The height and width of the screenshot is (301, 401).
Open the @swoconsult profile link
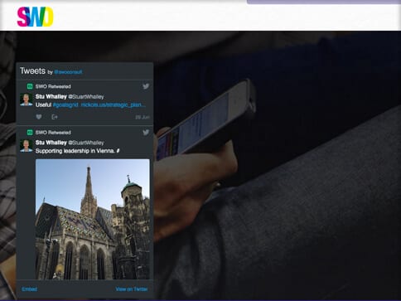point(68,72)
